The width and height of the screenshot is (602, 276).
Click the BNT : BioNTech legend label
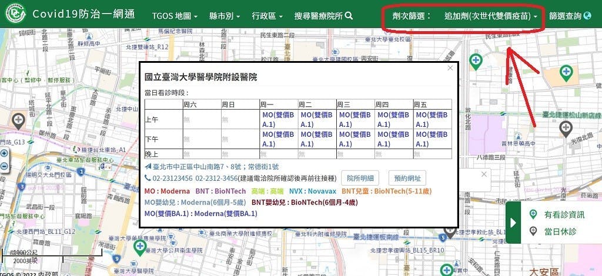click(x=220, y=191)
